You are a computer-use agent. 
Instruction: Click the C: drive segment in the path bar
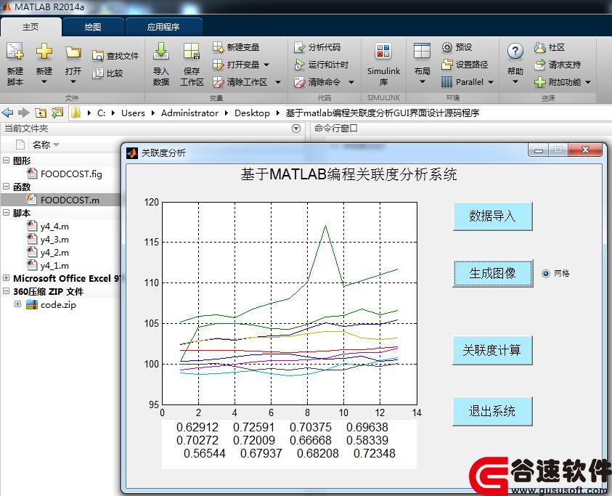[x=102, y=113]
